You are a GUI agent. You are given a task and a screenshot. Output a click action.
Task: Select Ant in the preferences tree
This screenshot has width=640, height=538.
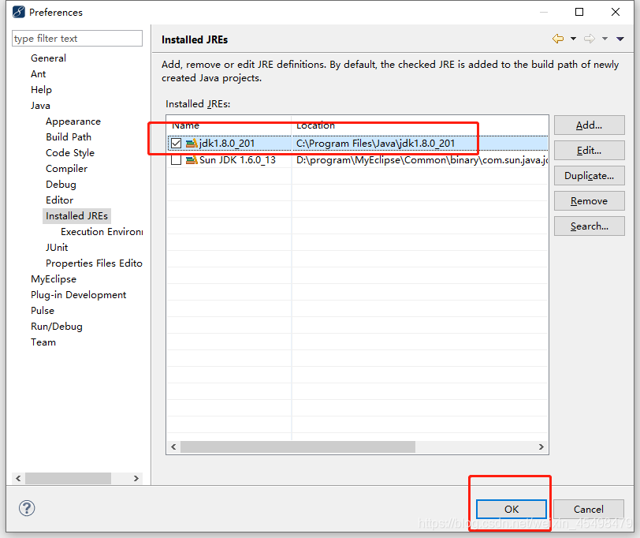39,74
